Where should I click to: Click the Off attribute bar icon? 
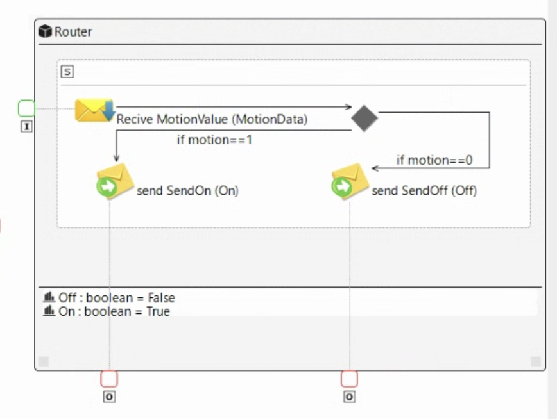tap(49, 298)
